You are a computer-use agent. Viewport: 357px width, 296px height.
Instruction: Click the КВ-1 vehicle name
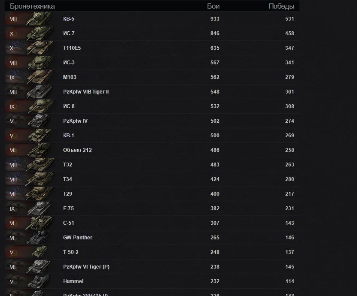pyautogui.click(x=69, y=136)
